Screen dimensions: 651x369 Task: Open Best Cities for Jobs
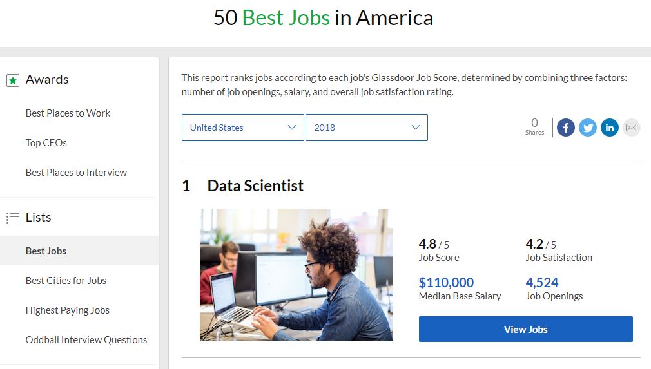tap(66, 281)
